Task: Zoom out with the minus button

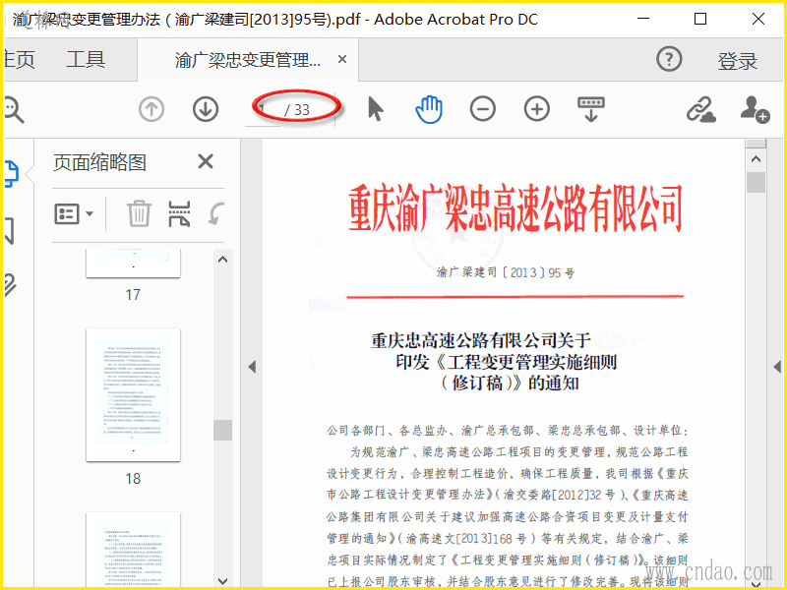Action: pyautogui.click(x=483, y=109)
